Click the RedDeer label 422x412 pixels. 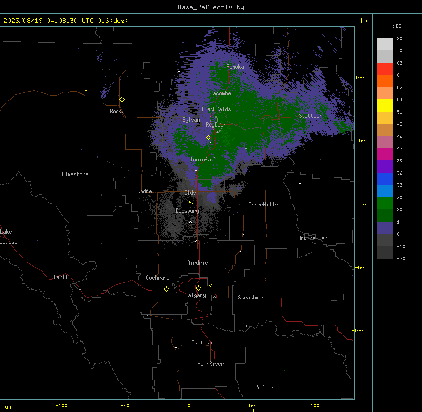click(216, 125)
